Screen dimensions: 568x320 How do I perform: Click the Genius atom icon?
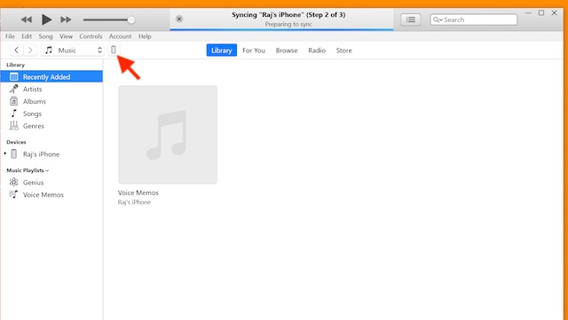(x=14, y=182)
